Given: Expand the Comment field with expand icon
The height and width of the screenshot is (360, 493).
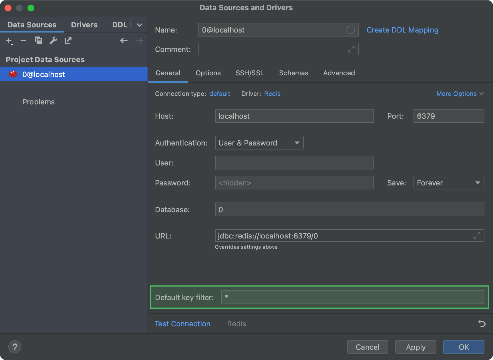Looking at the screenshot, I should (x=351, y=49).
